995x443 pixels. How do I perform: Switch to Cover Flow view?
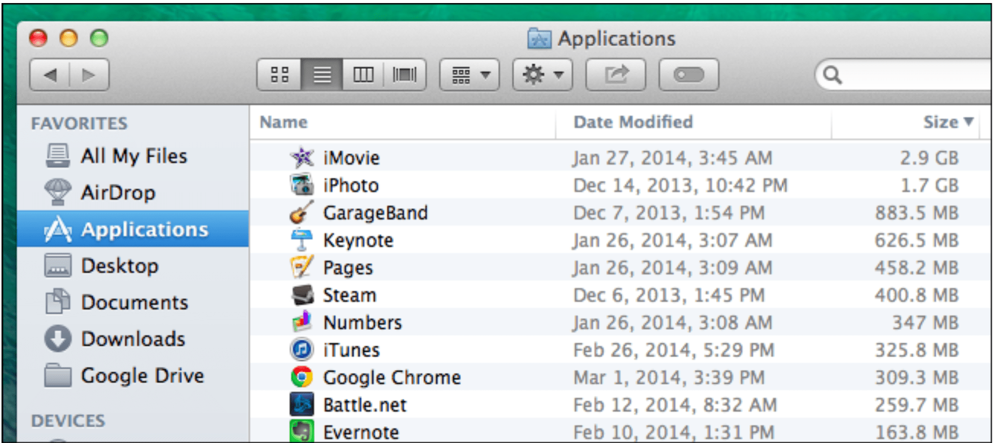405,75
